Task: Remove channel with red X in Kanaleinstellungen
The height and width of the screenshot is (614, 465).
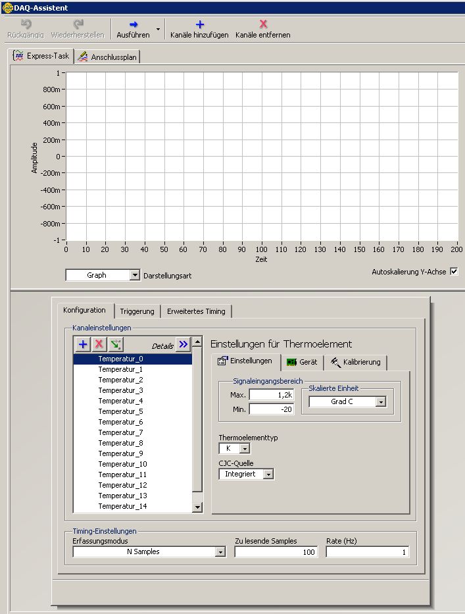Action: [x=99, y=344]
